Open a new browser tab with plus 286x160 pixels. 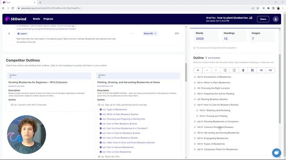point(40,3)
